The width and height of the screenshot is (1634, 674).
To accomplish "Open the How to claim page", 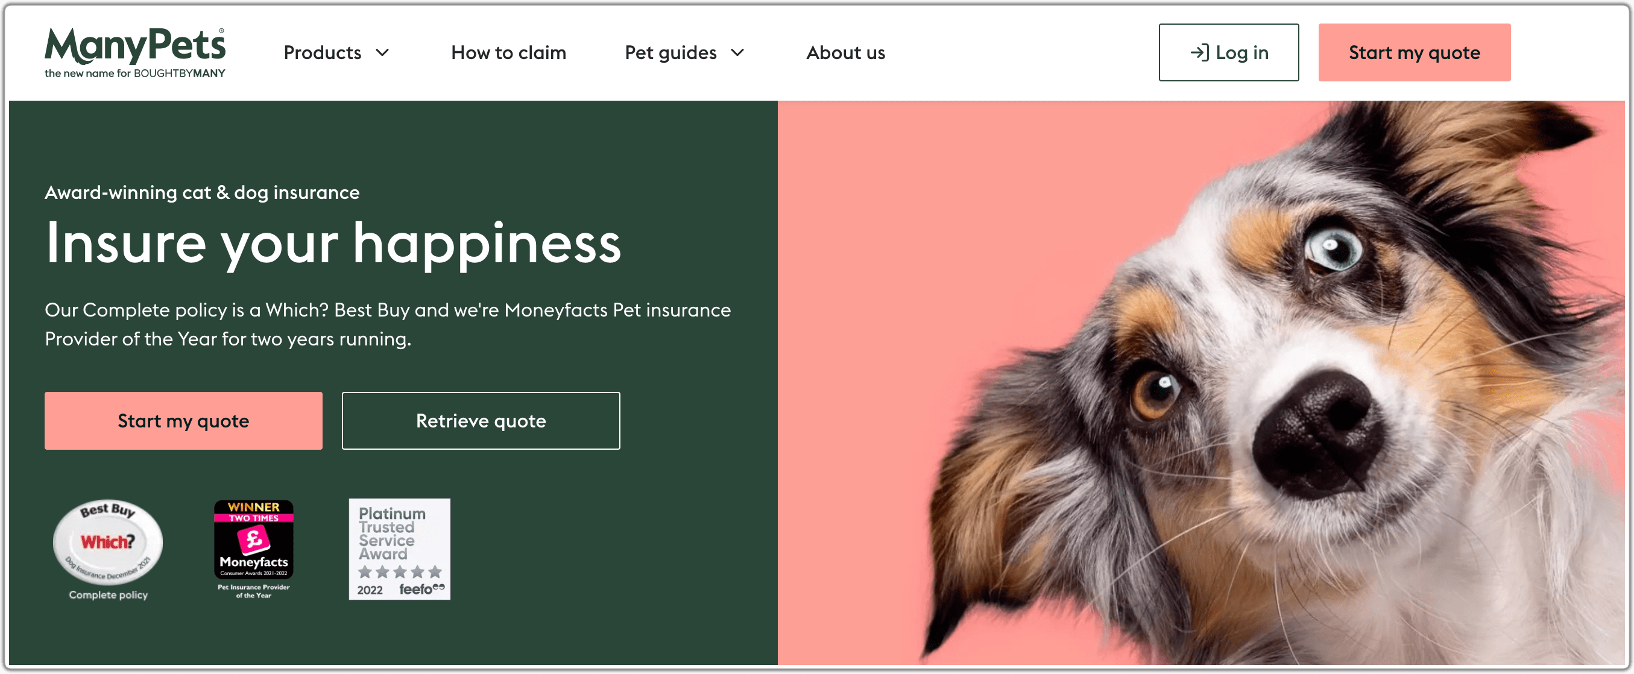I will pos(508,53).
